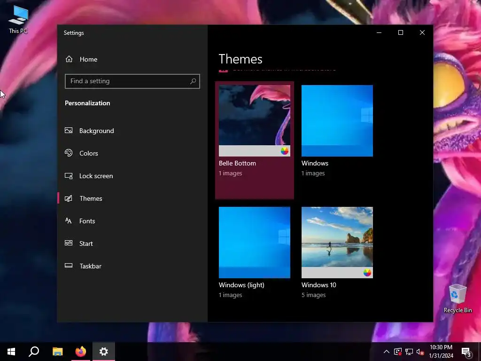
Task: Click the Start tiles icon
Action: pyautogui.click(x=69, y=243)
